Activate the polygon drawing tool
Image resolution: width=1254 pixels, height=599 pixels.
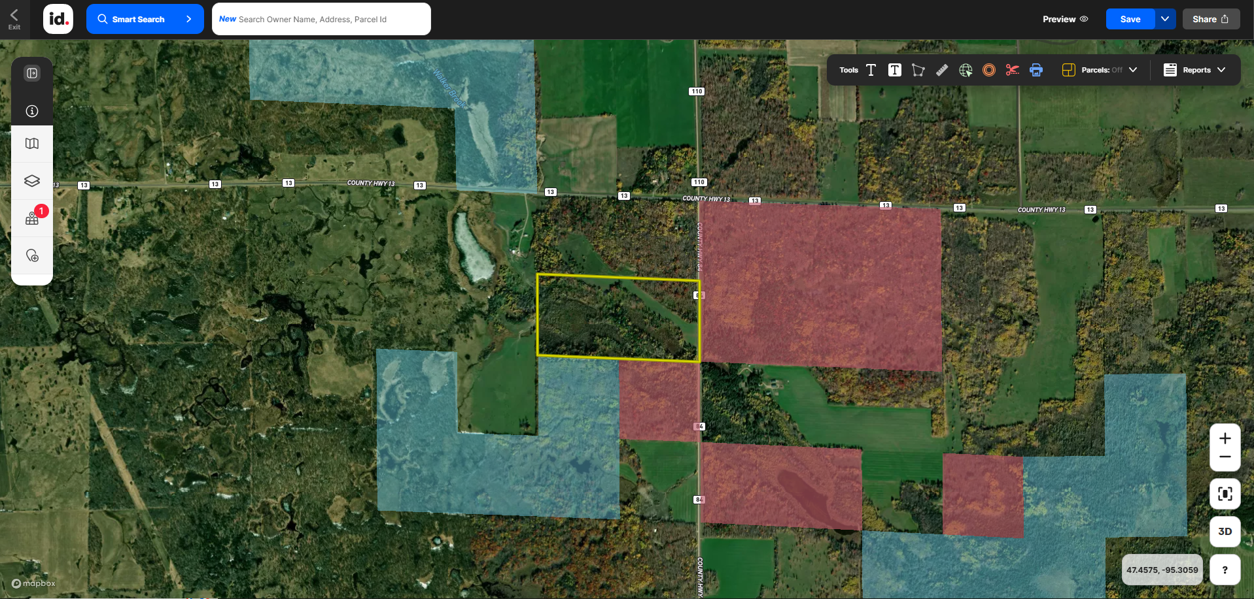(x=918, y=70)
